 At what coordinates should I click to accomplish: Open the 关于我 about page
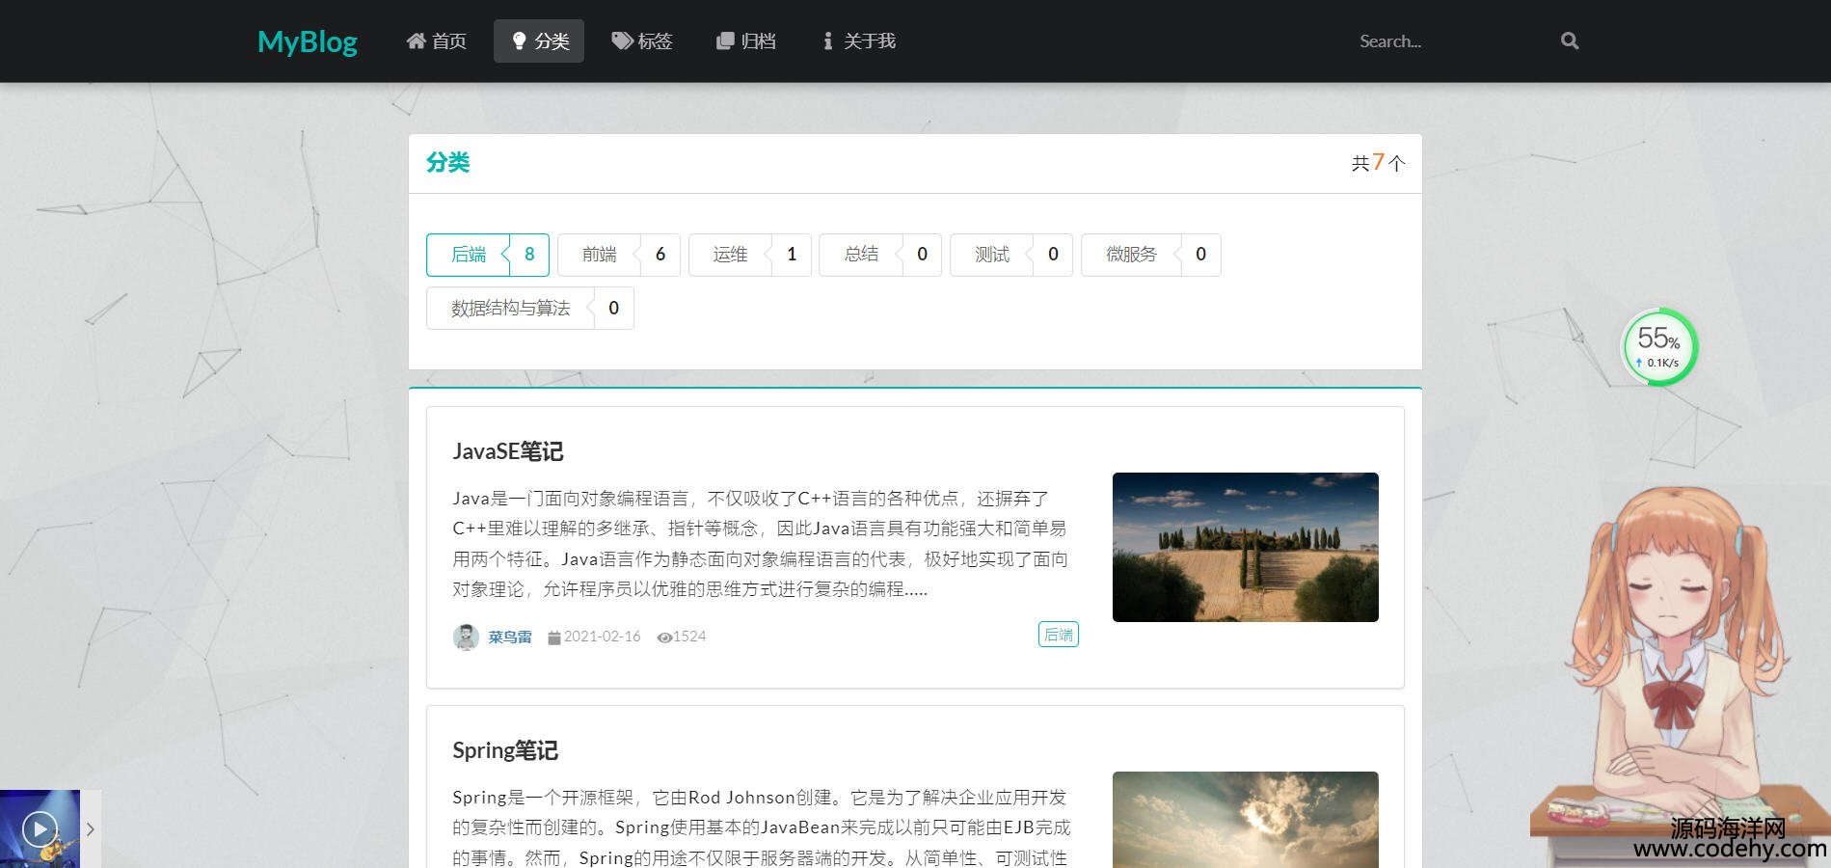[x=858, y=41]
